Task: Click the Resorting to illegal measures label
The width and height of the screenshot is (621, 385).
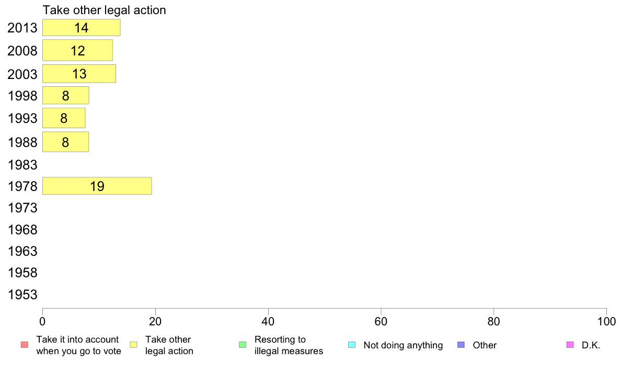Action: pos(289,345)
